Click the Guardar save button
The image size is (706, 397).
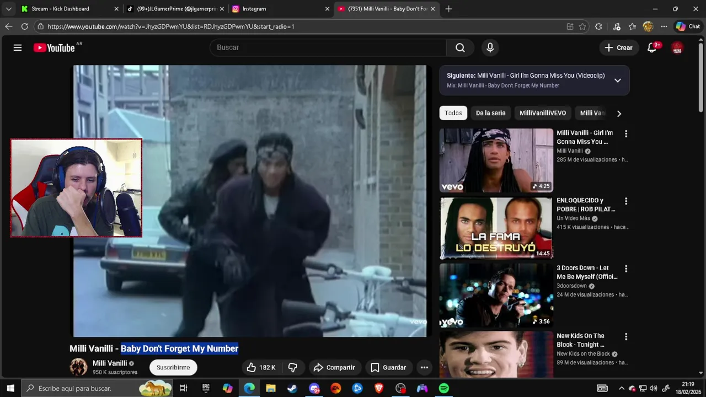pyautogui.click(x=388, y=367)
